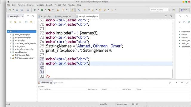Click the Save toolbar icon
The image size is (191, 107).
pos(17,10)
